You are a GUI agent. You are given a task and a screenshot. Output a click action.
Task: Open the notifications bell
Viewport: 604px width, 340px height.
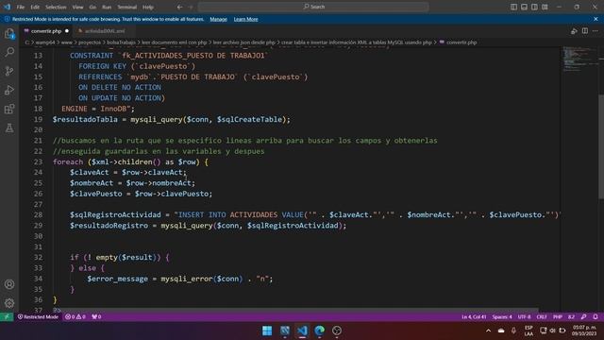596,317
